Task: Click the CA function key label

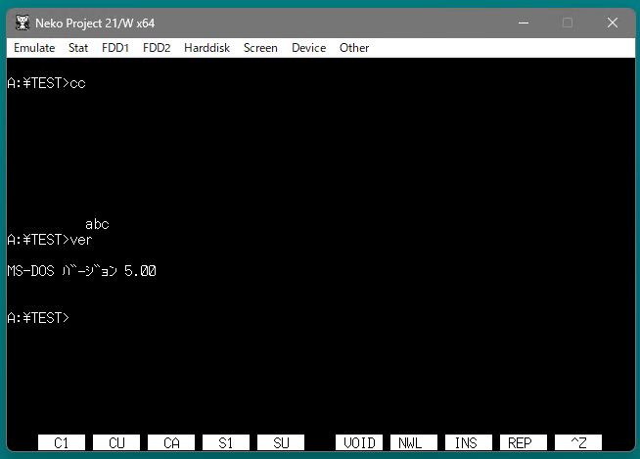Action: [x=171, y=442]
